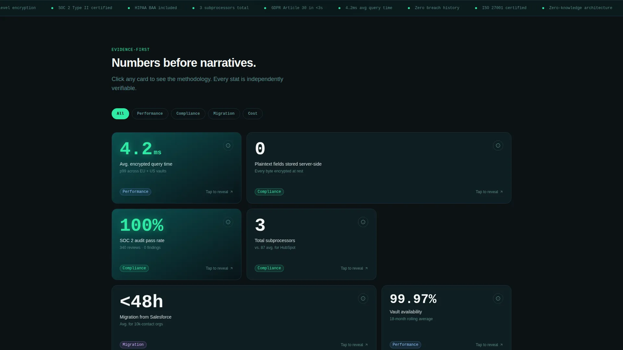Click info icon on Vault availability card
The image size is (623, 350).
(x=498, y=298)
